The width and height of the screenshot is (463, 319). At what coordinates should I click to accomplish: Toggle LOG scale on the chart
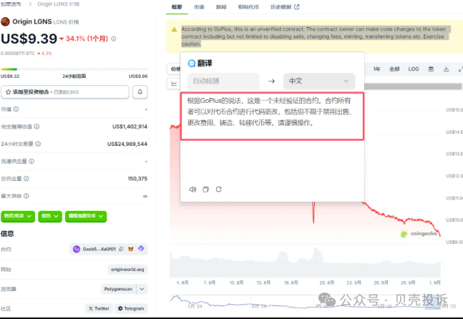pos(414,69)
